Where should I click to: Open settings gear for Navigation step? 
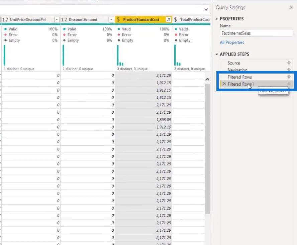(x=289, y=70)
